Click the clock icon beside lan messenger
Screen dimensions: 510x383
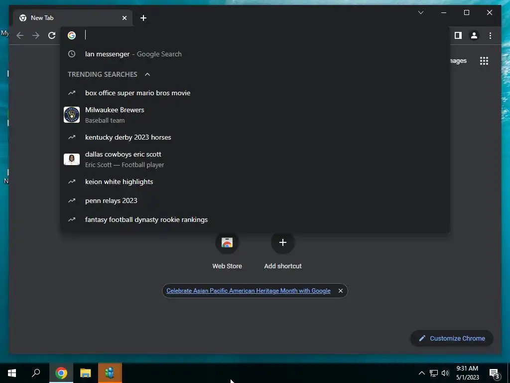click(72, 54)
